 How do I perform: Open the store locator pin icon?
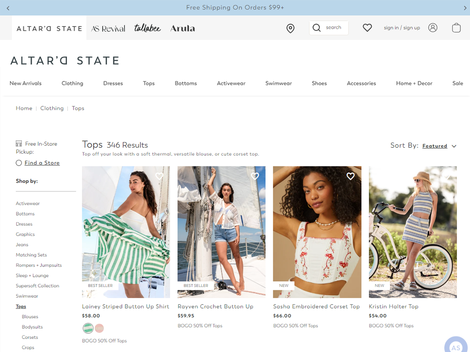[x=290, y=28]
